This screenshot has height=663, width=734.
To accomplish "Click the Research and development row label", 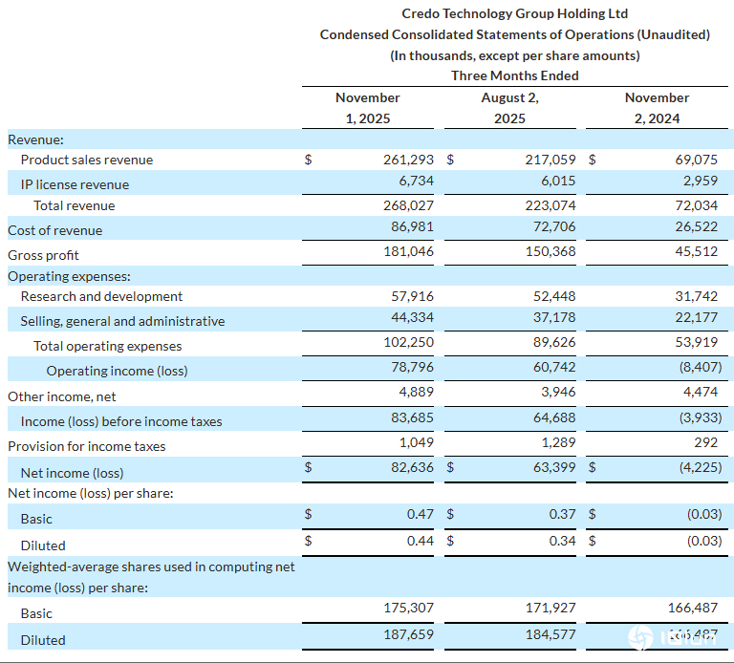I will pyautogui.click(x=101, y=296).
